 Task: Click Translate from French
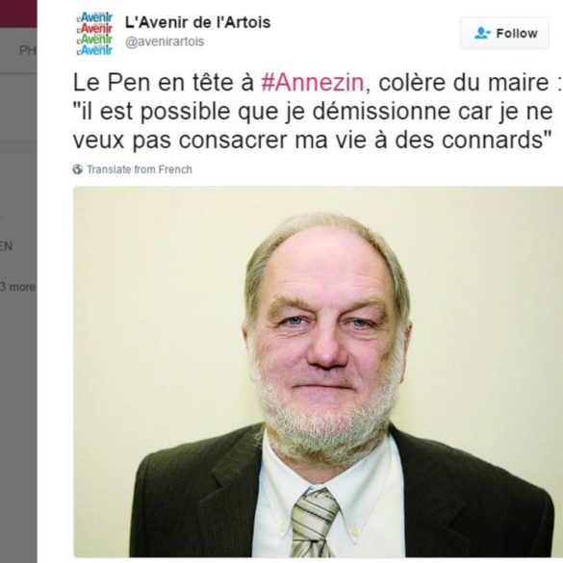click(140, 169)
